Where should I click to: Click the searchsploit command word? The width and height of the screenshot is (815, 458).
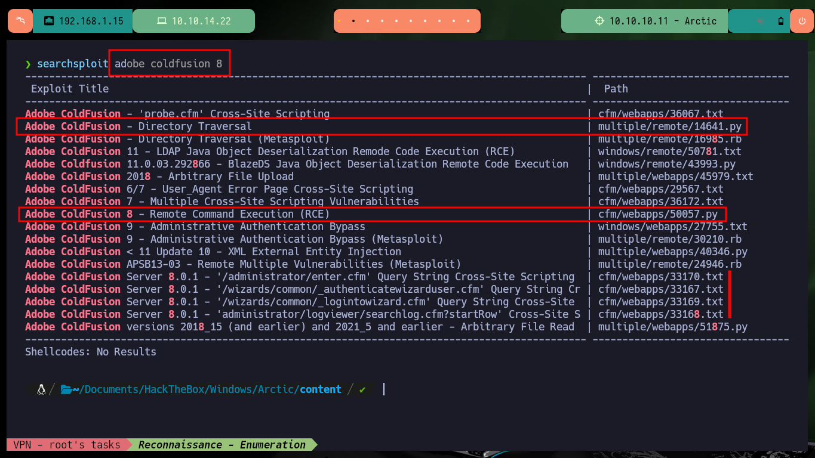tap(73, 64)
